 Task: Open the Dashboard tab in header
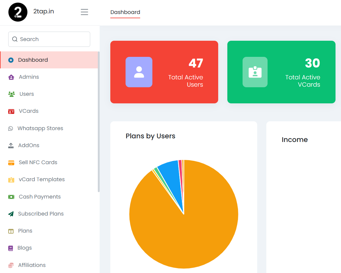tap(125, 12)
